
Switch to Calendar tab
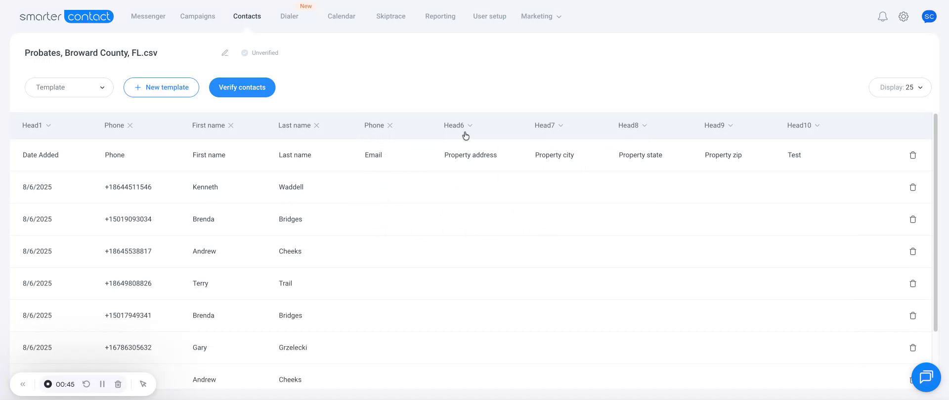click(342, 16)
